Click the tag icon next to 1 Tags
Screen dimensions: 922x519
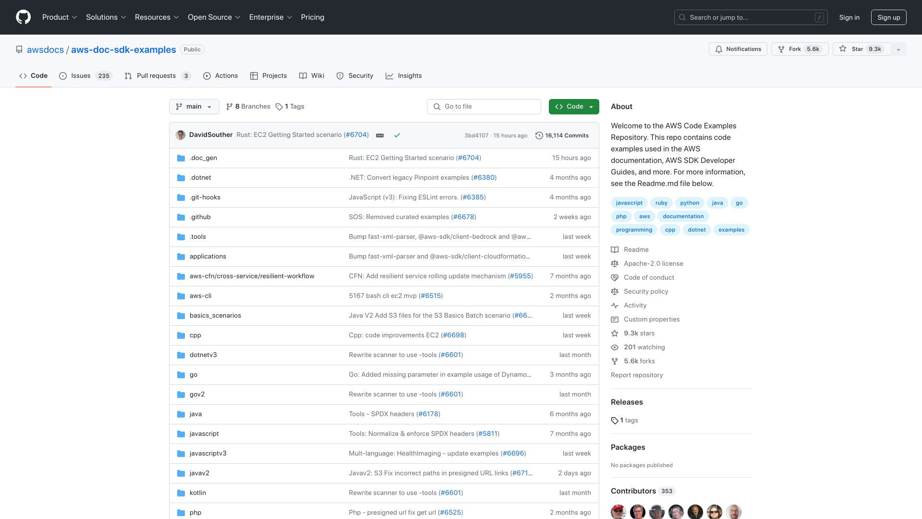click(279, 107)
